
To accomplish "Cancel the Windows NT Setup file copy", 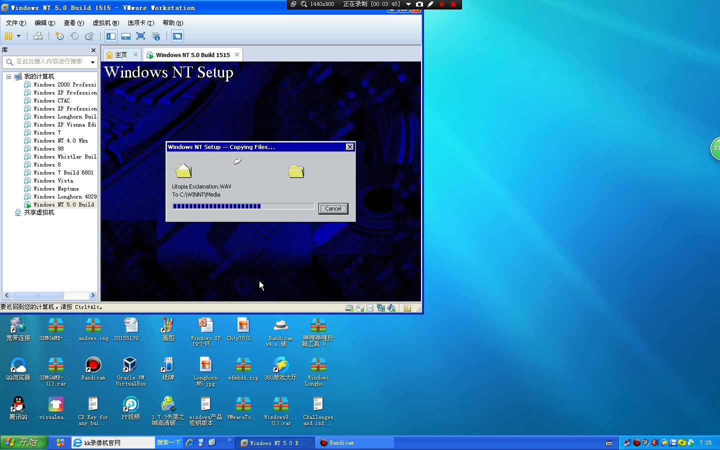I will coord(333,208).
